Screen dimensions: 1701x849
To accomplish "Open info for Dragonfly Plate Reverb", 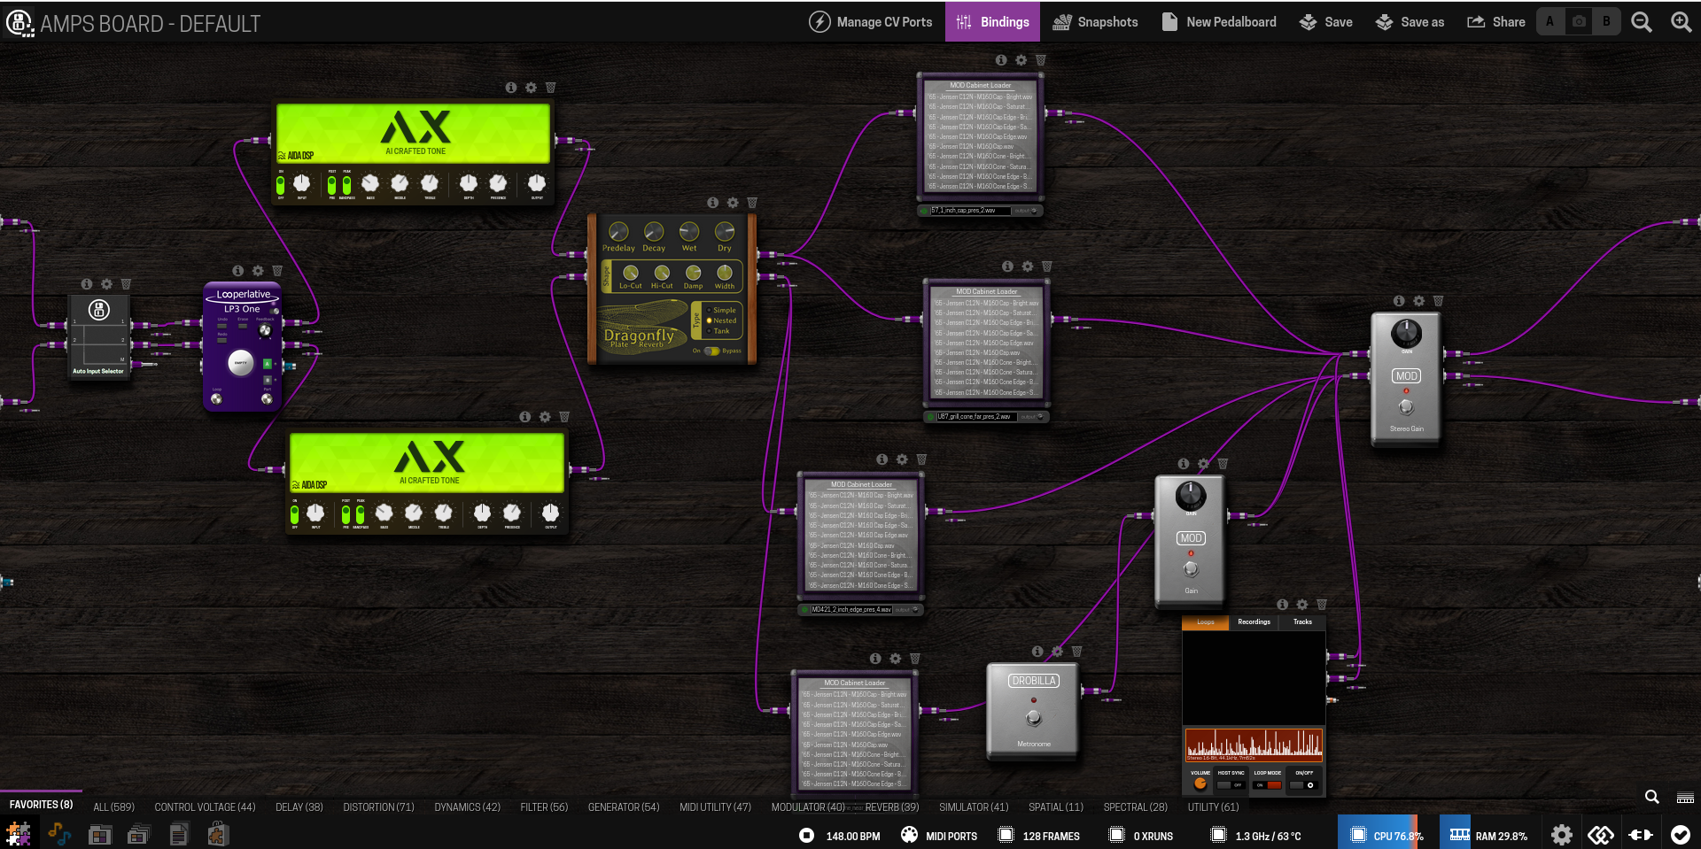I will pyautogui.click(x=712, y=203).
